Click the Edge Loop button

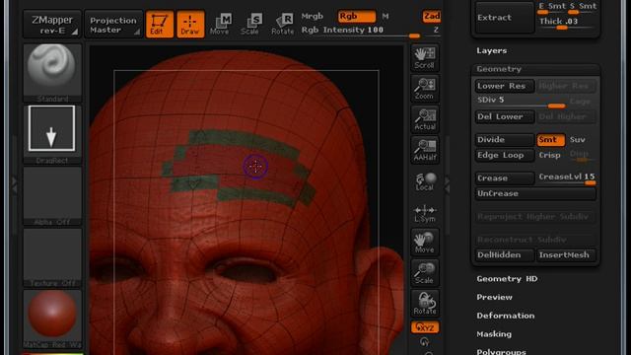pos(505,156)
